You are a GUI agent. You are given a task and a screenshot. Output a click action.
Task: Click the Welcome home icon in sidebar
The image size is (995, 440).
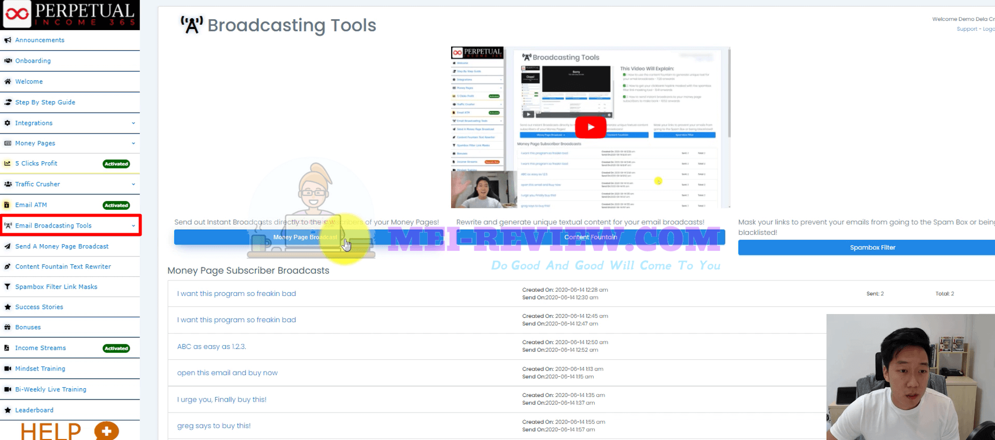pyautogui.click(x=8, y=81)
